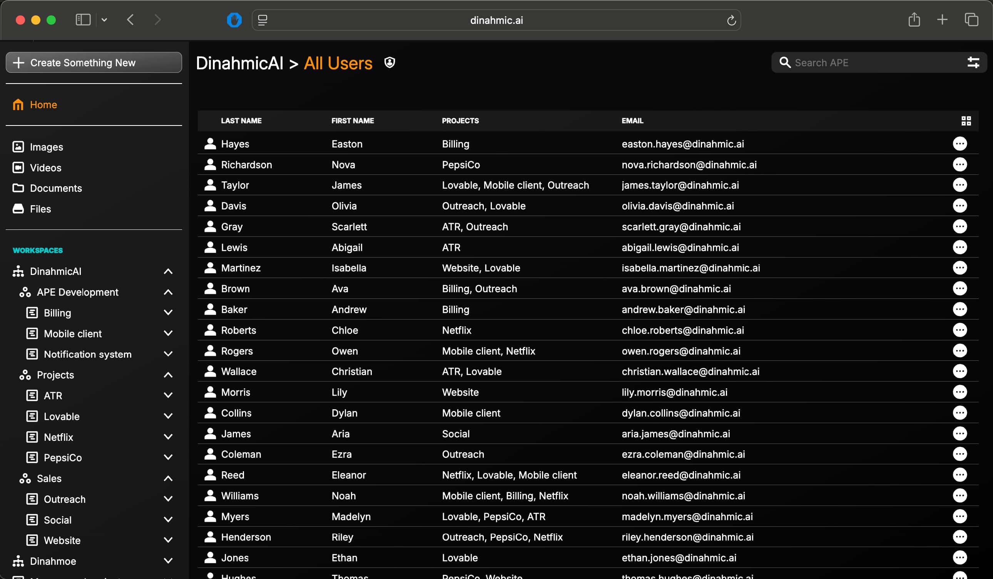Reload the dinahmic.ai page
Screen dimensions: 993x579
tap(731, 20)
